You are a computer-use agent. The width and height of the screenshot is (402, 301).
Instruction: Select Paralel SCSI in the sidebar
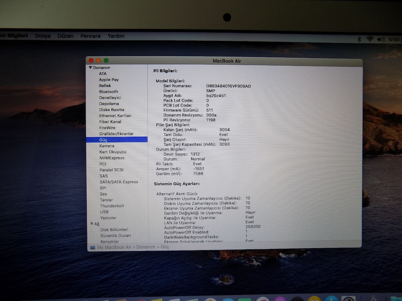click(x=111, y=170)
